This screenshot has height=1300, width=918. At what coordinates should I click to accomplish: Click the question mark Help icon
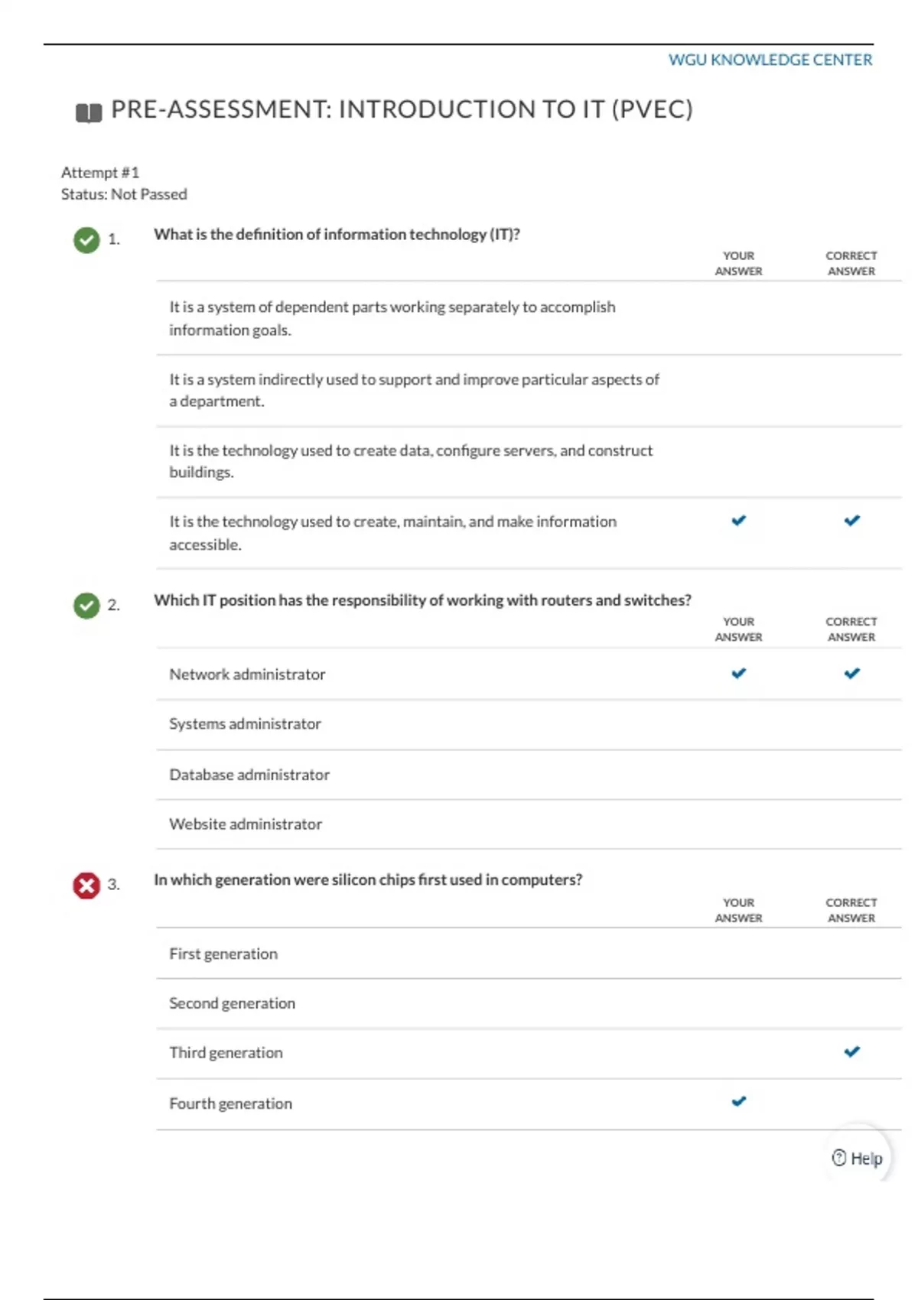[839, 1158]
